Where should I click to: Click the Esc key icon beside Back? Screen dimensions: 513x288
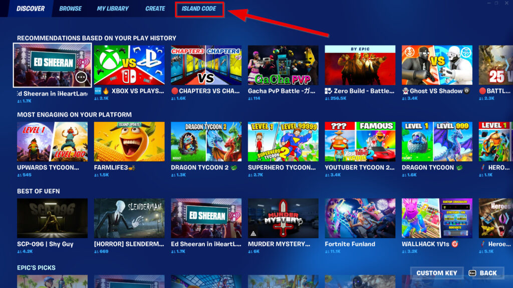(x=472, y=273)
